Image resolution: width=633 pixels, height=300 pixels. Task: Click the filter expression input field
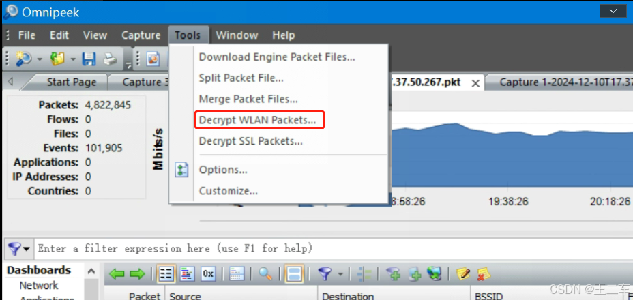[x=333, y=248]
